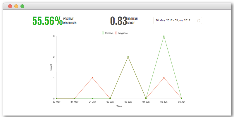Viewport: 234px width, 117px height.
Task: Open the calendar icon in date field
Action: [x=199, y=20]
